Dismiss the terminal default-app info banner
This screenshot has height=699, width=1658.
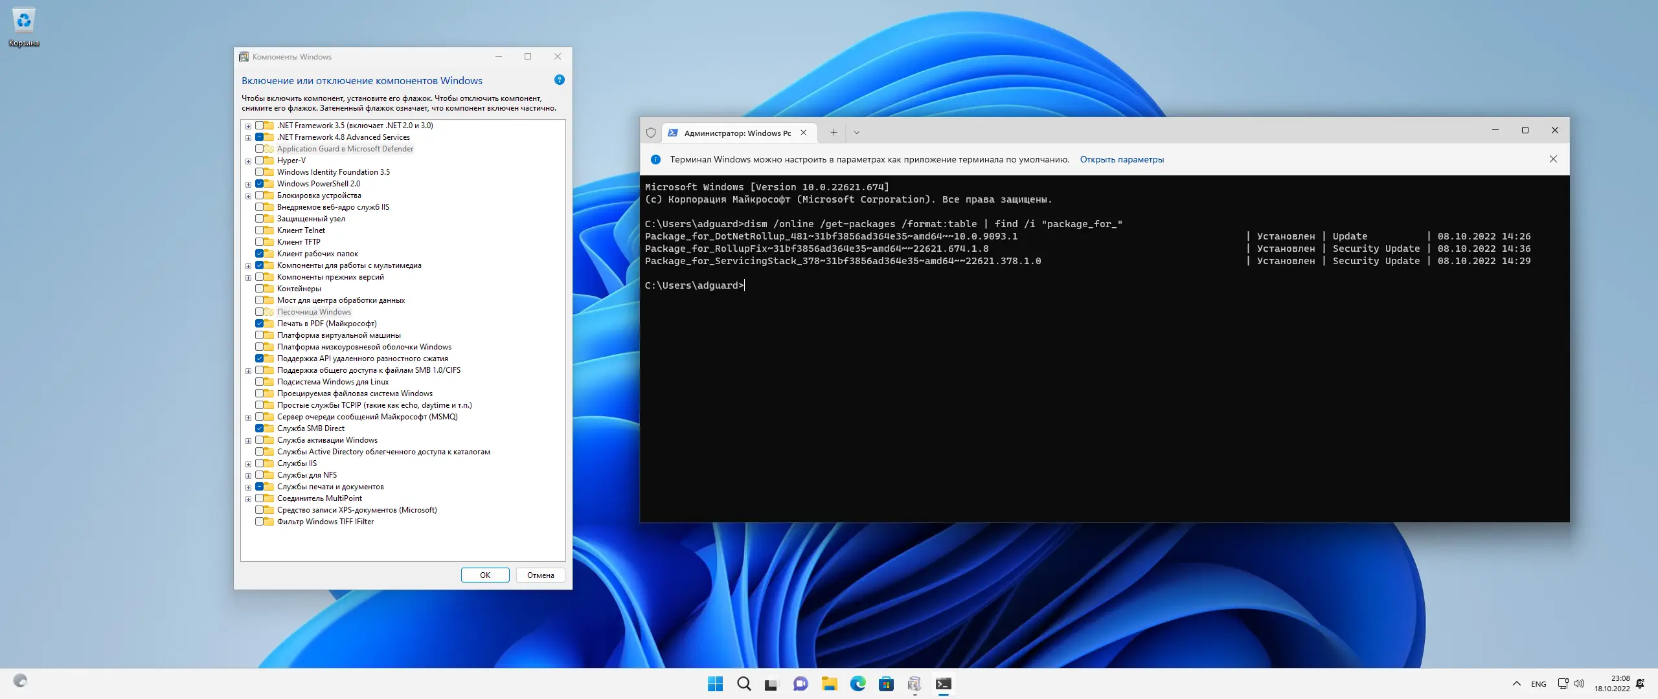click(1552, 159)
